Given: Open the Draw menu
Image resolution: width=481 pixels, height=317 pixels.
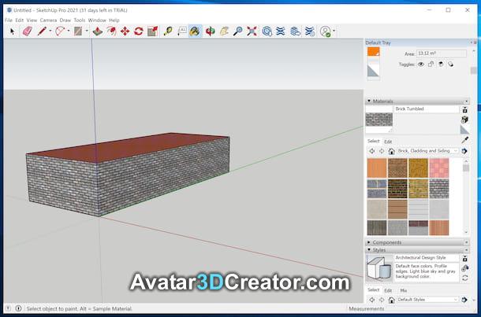Looking at the screenshot, I should pos(65,20).
